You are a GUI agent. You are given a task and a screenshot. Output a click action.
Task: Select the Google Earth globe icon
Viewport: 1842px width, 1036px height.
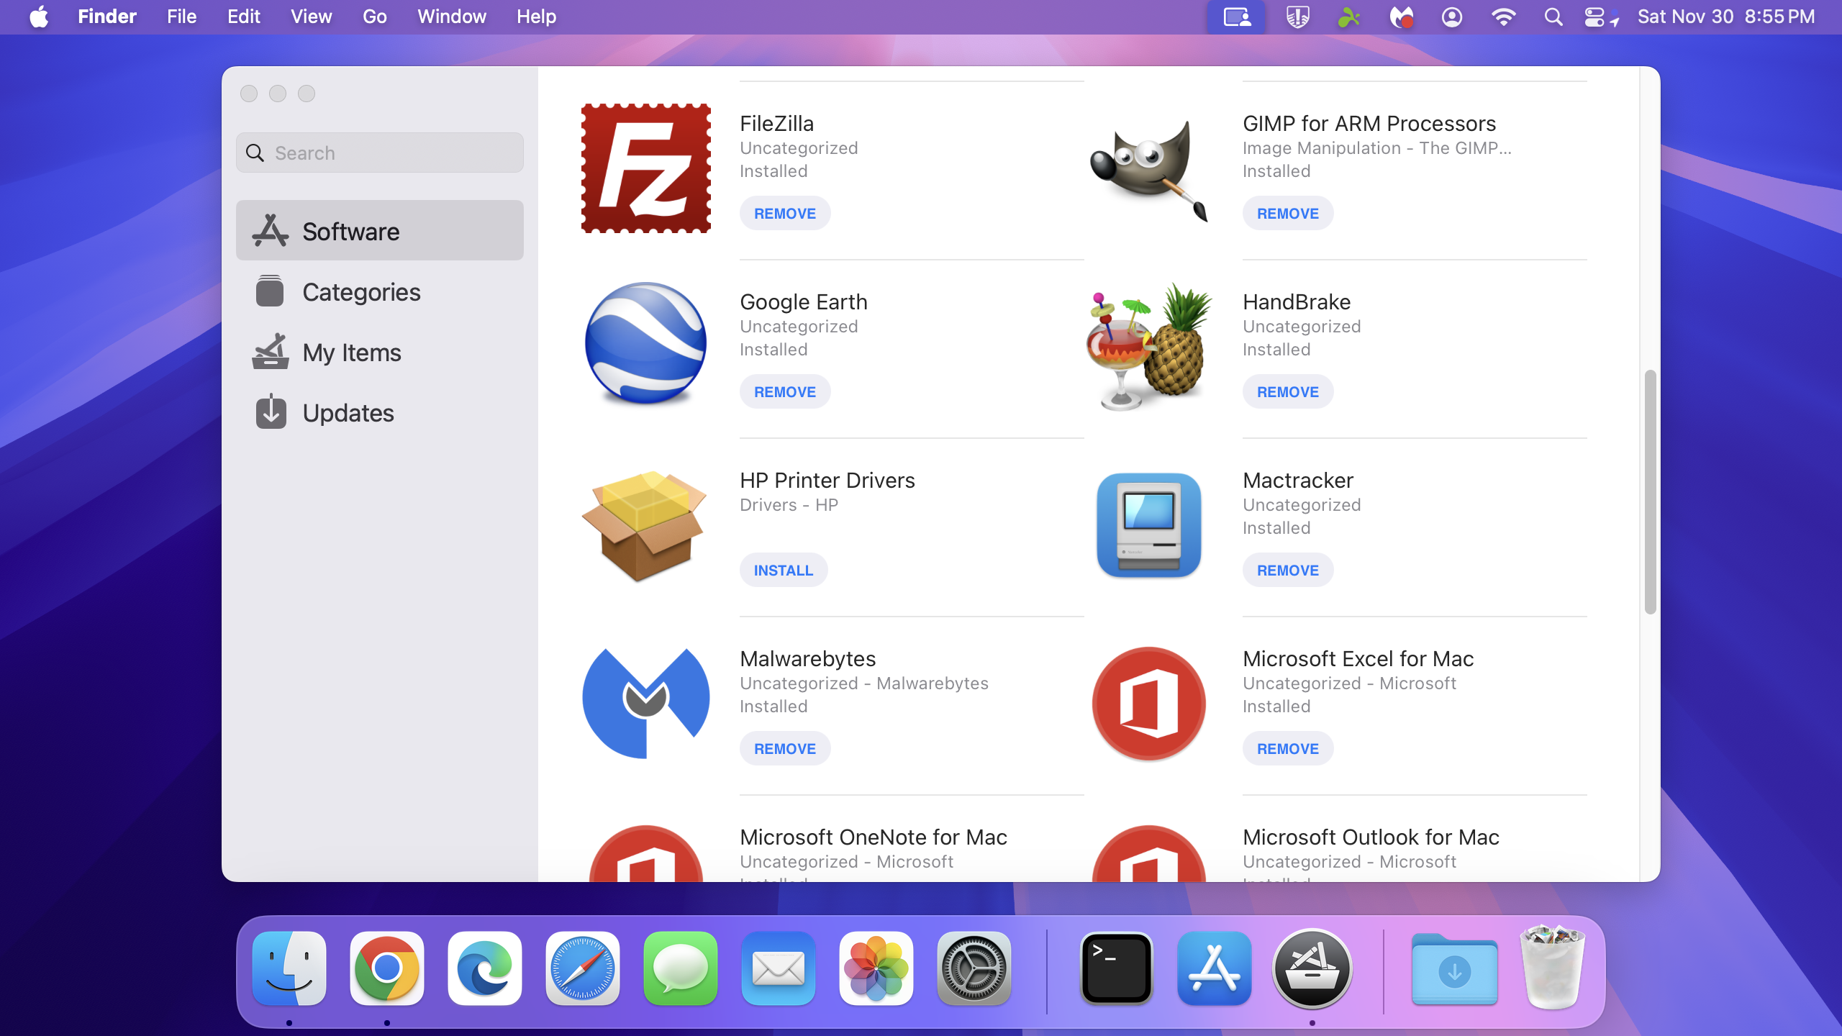[x=645, y=343]
